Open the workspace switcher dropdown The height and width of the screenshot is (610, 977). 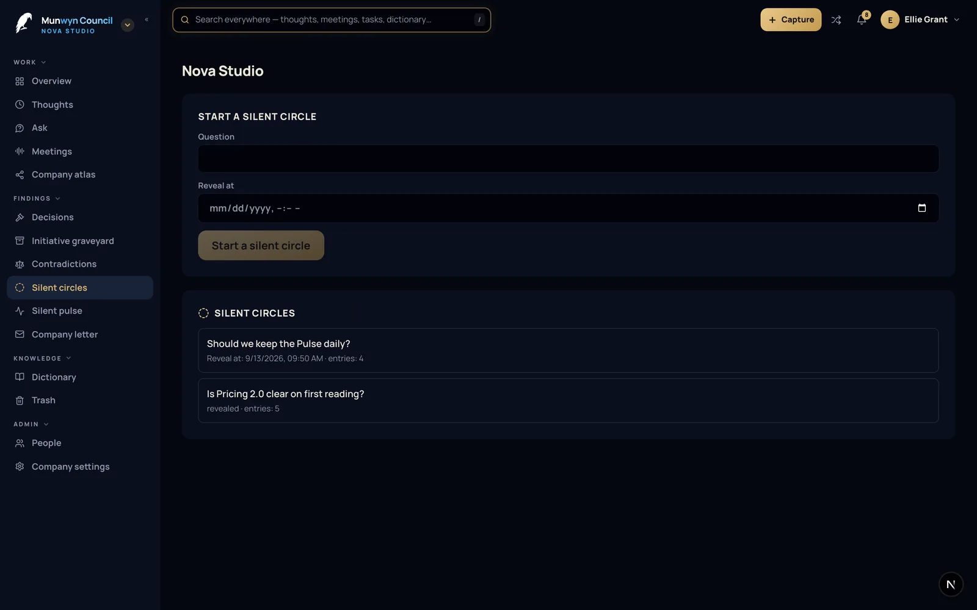click(128, 25)
